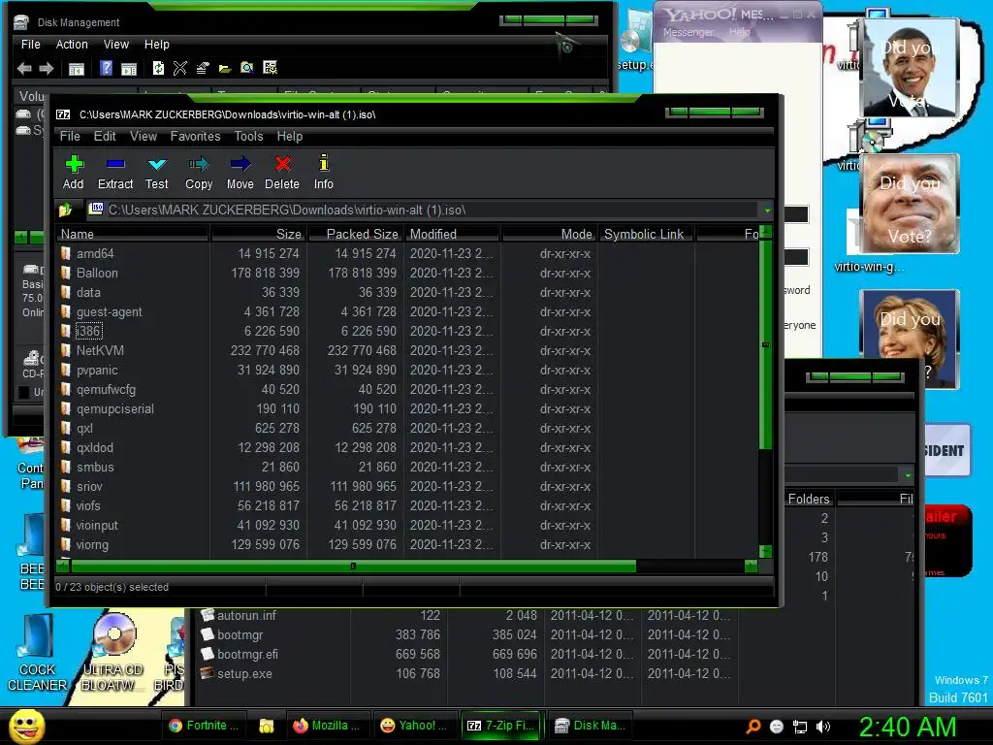This screenshot has width=993, height=745.
Task: Sort by Size column header
Action: coord(258,234)
